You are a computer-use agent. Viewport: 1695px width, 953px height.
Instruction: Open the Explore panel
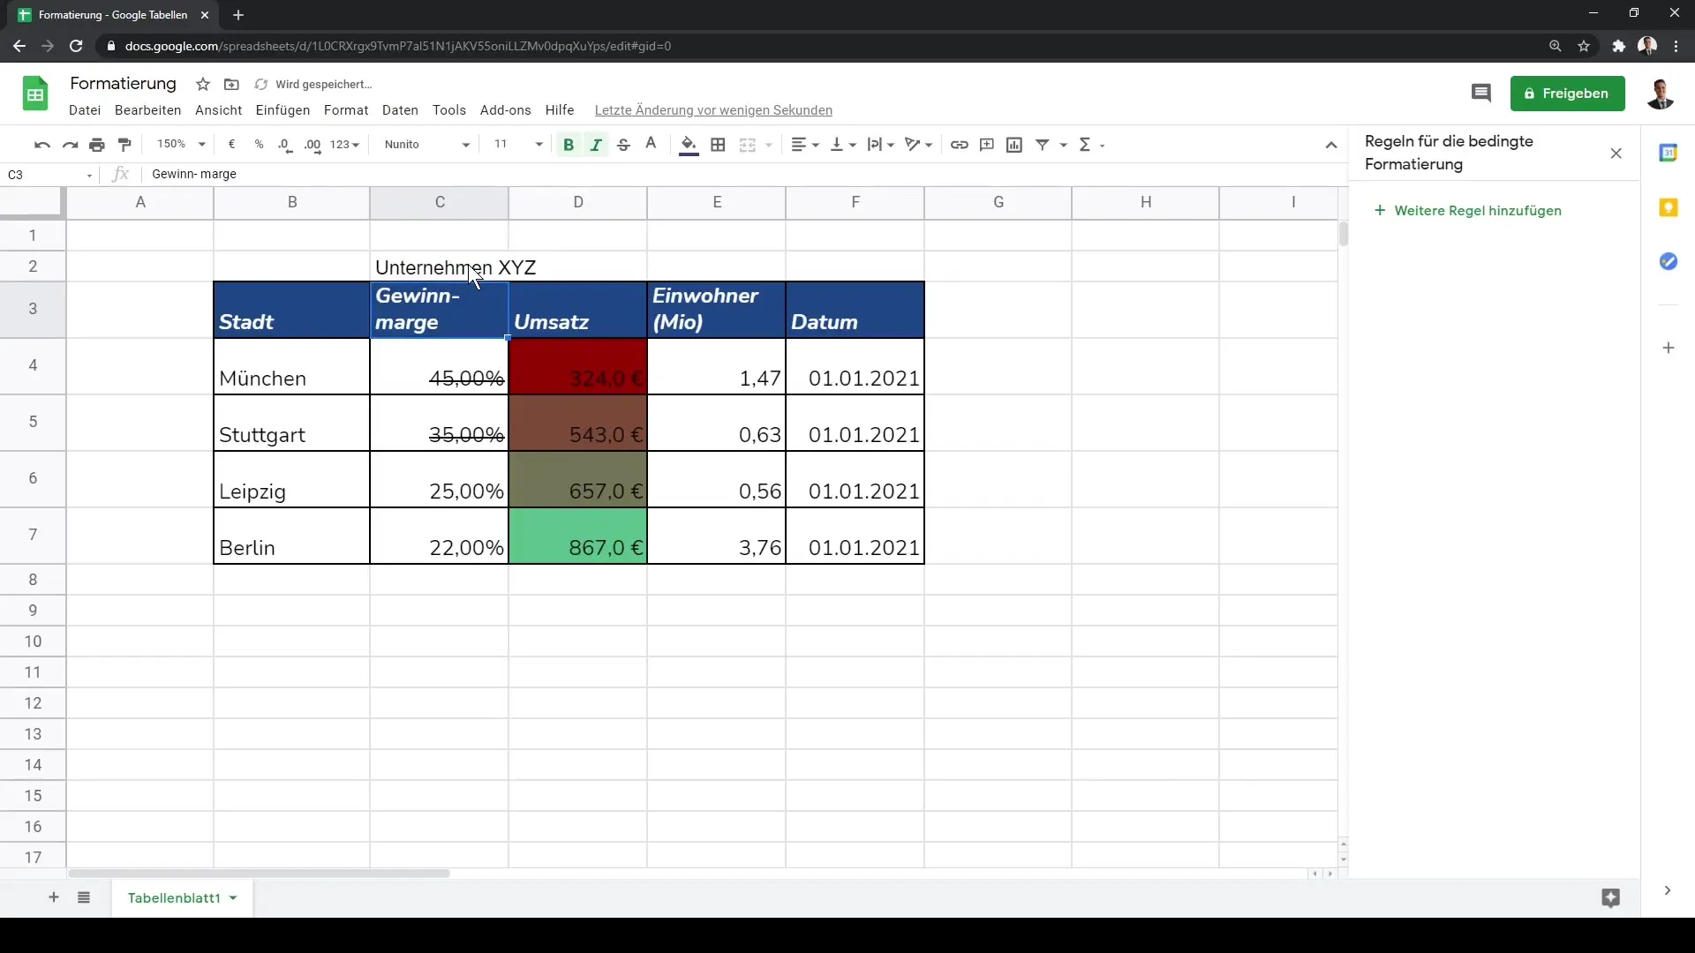point(1610,898)
